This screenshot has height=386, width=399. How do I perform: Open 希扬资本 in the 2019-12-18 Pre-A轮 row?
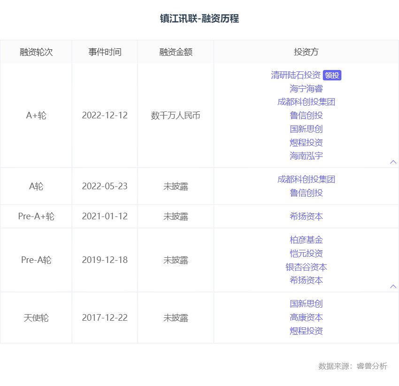click(x=306, y=280)
